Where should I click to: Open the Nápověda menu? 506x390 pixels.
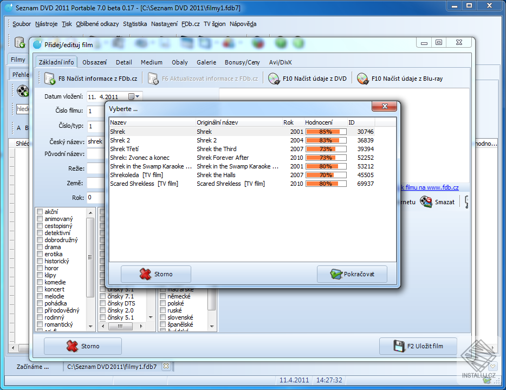(243, 24)
